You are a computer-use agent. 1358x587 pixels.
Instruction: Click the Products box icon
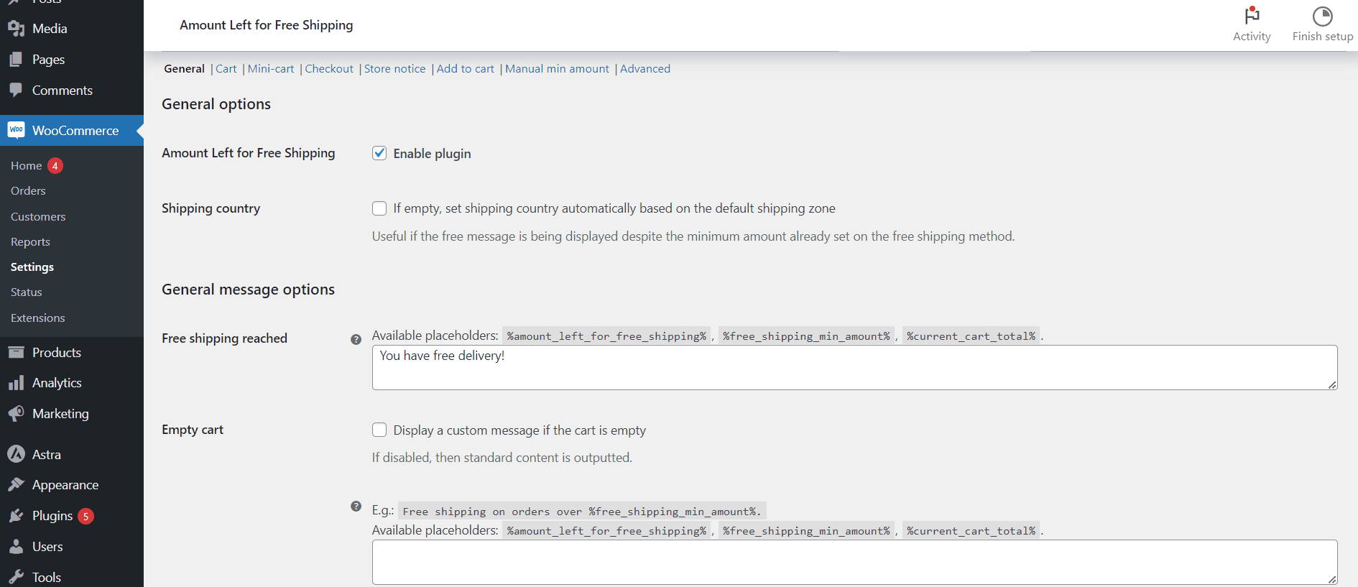coord(16,352)
